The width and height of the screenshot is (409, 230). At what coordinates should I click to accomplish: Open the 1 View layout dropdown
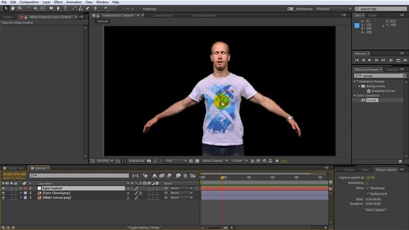pos(240,161)
